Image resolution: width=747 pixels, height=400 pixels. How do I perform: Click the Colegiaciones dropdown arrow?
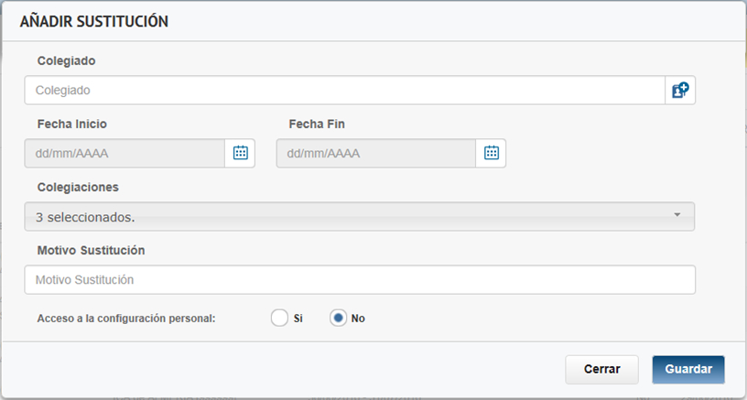click(677, 215)
